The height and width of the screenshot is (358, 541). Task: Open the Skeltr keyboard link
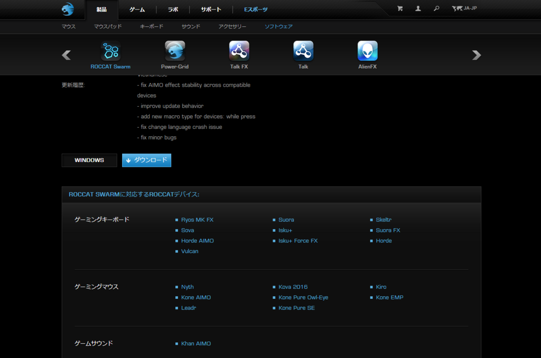tap(384, 220)
